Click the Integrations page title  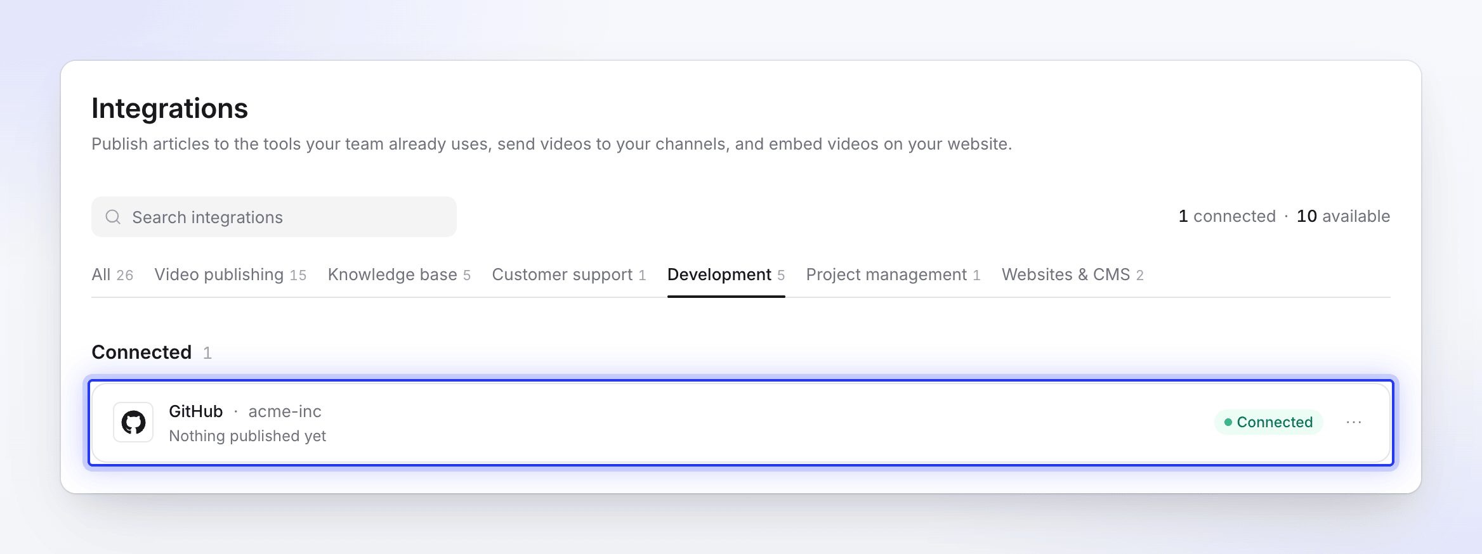pos(169,108)
